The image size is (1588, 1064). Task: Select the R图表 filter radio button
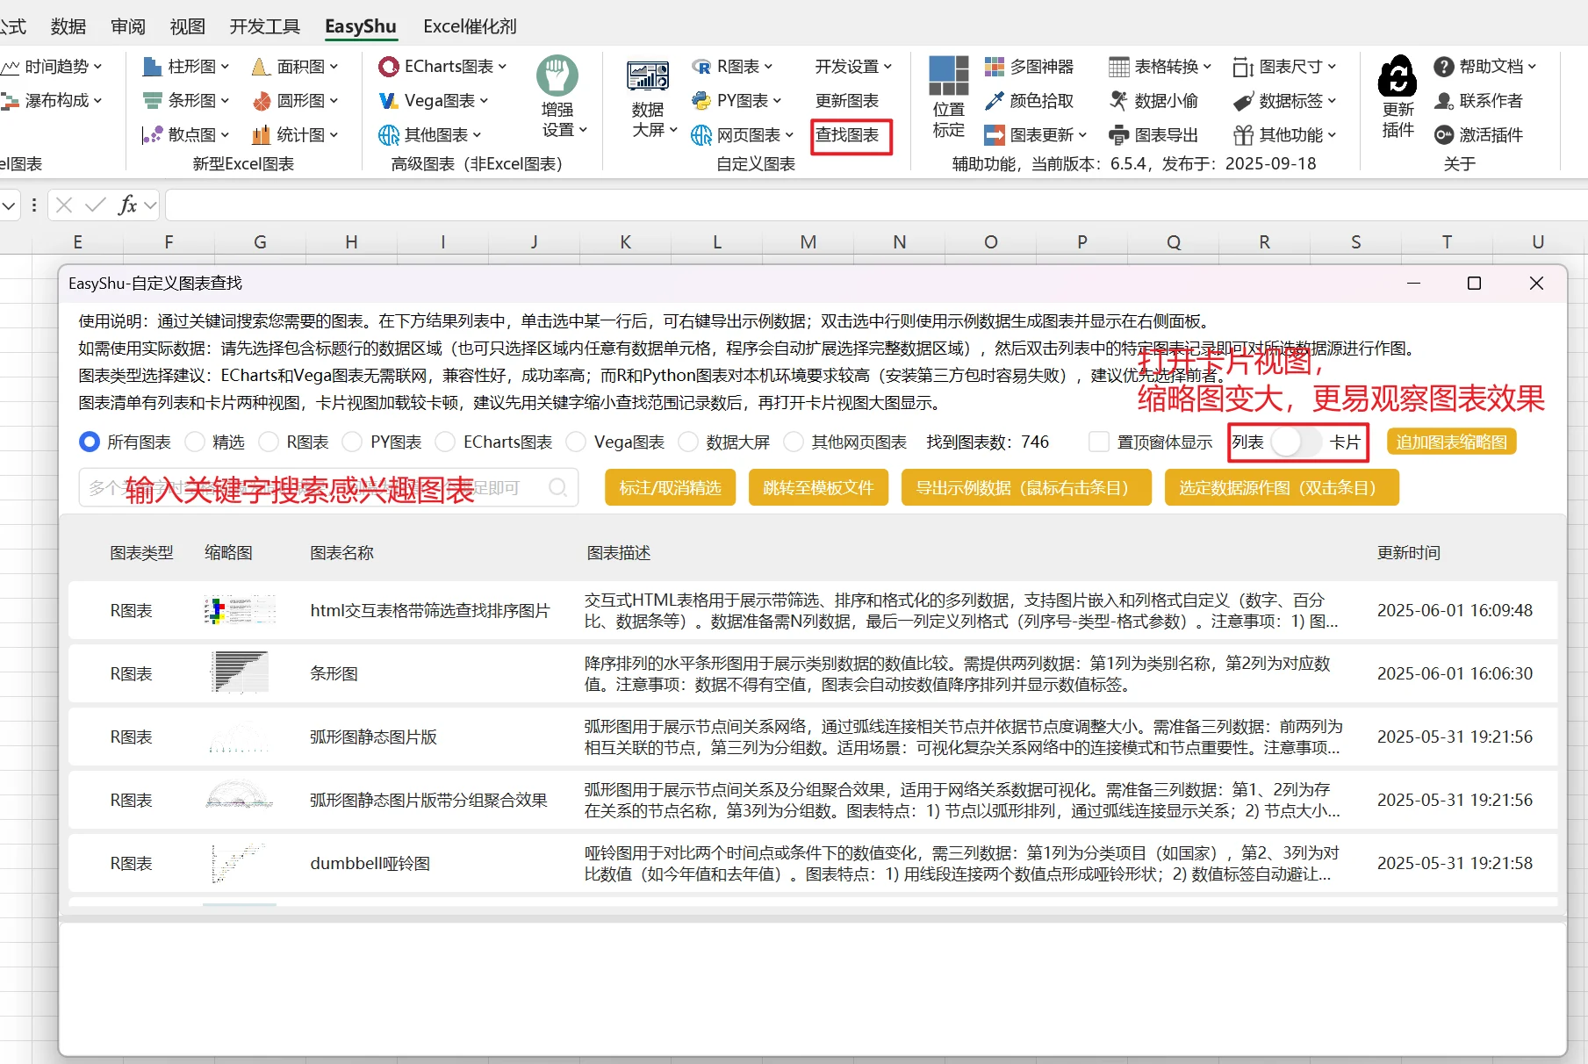point(269,442)
